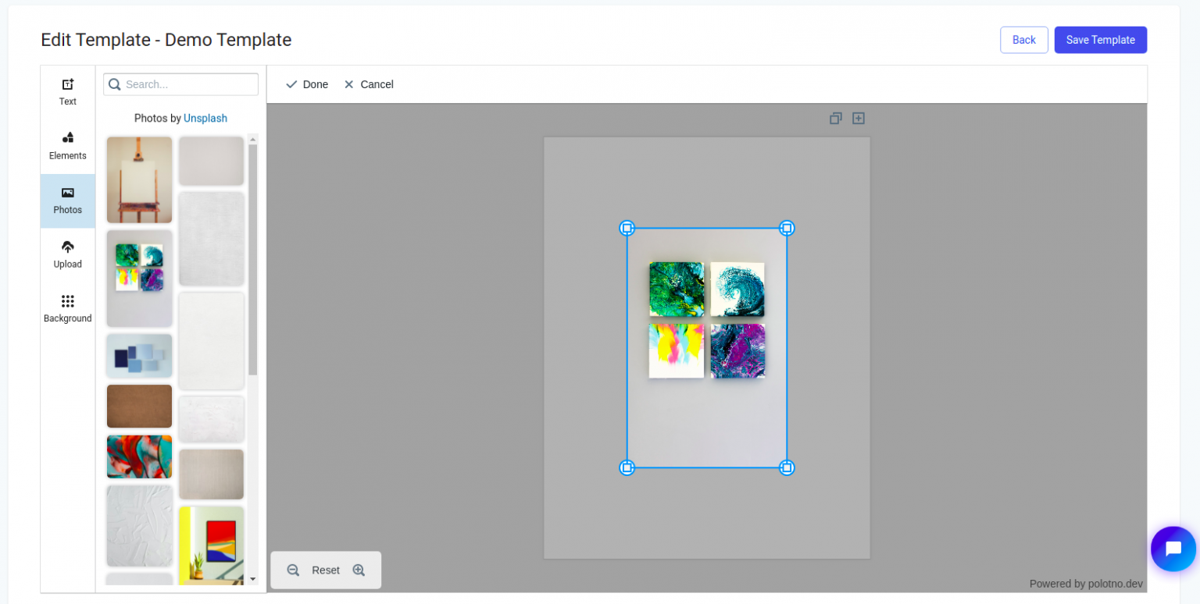Click the Save Template button
This screenshot has height=604, width=1200.
(1100, 40)
